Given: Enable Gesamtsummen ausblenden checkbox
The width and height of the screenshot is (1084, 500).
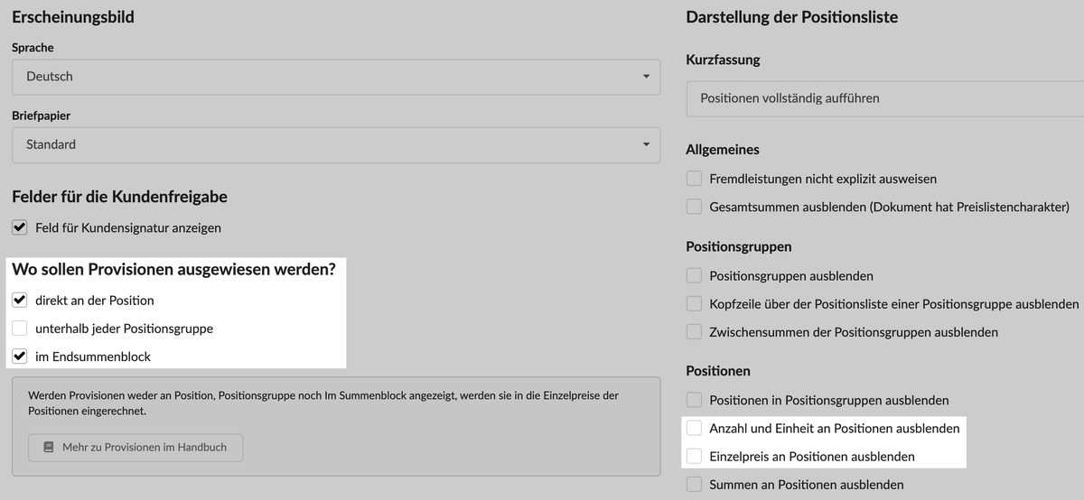Looking at the screenshot, I should click(694, 207).
